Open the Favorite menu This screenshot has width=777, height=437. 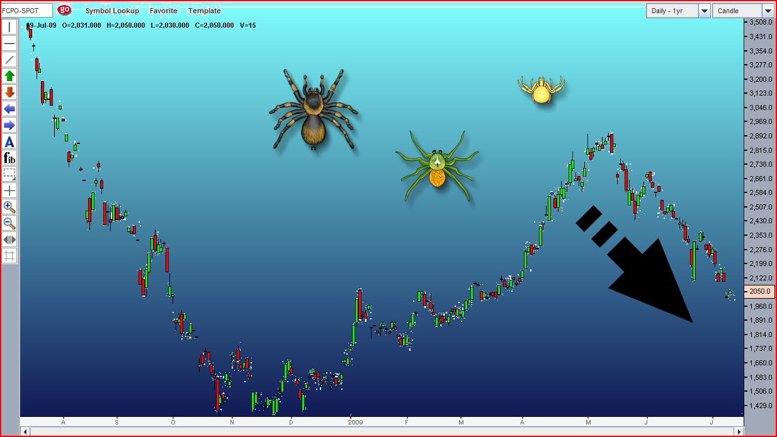coord(164,11)
